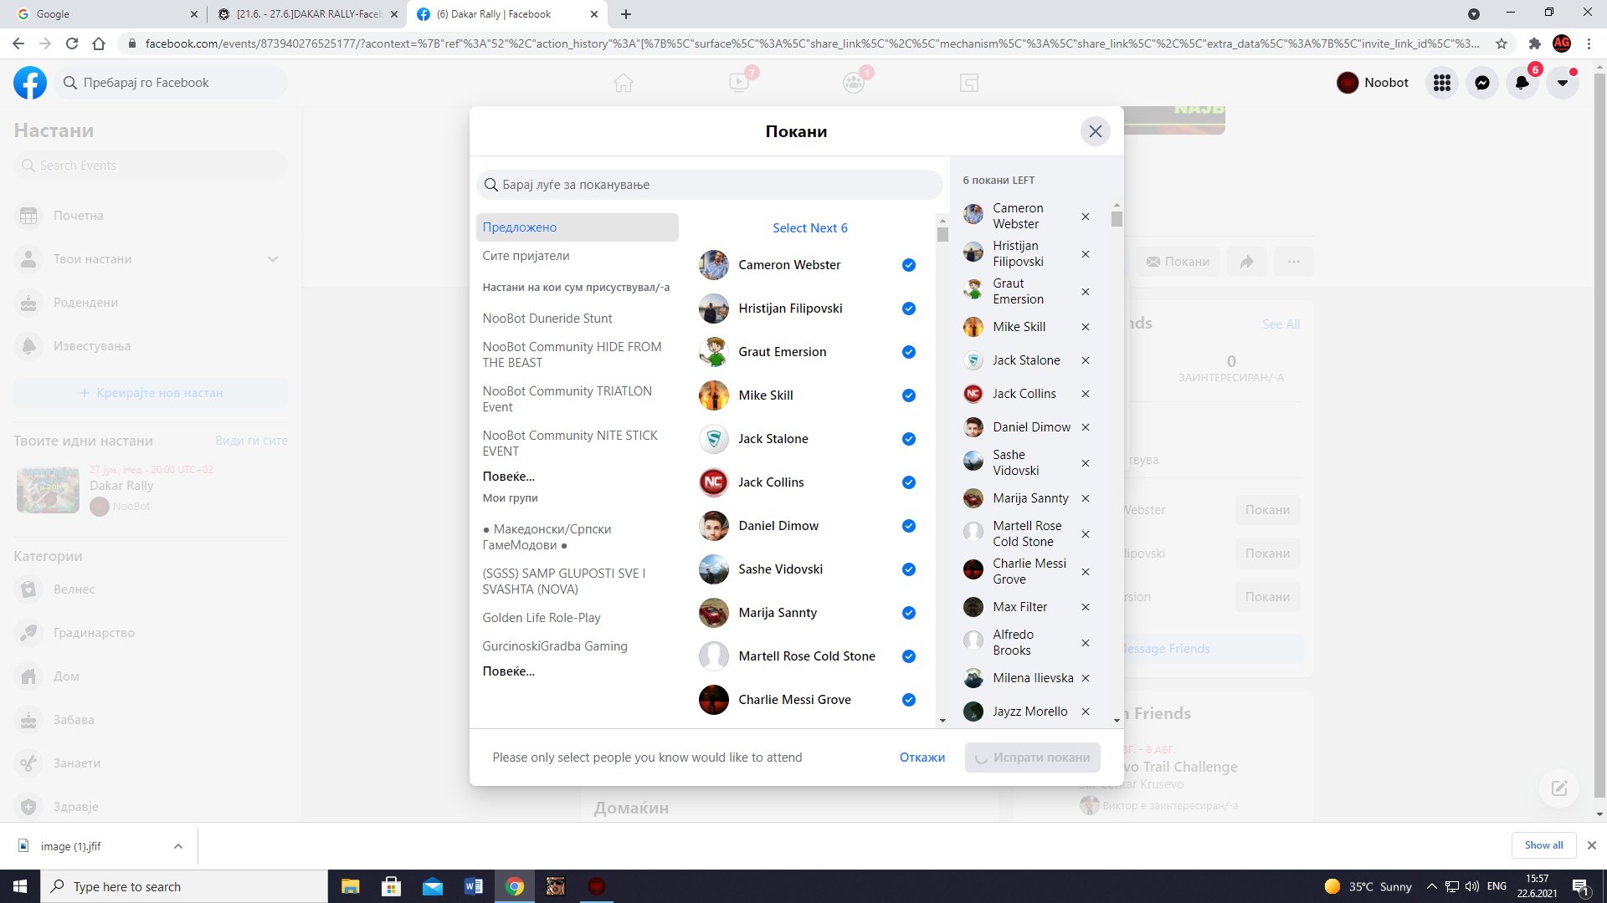Uncheck Daniel Dimow in suggested list
Viewport: 1607px width, 903px height.
click(908, 526)
